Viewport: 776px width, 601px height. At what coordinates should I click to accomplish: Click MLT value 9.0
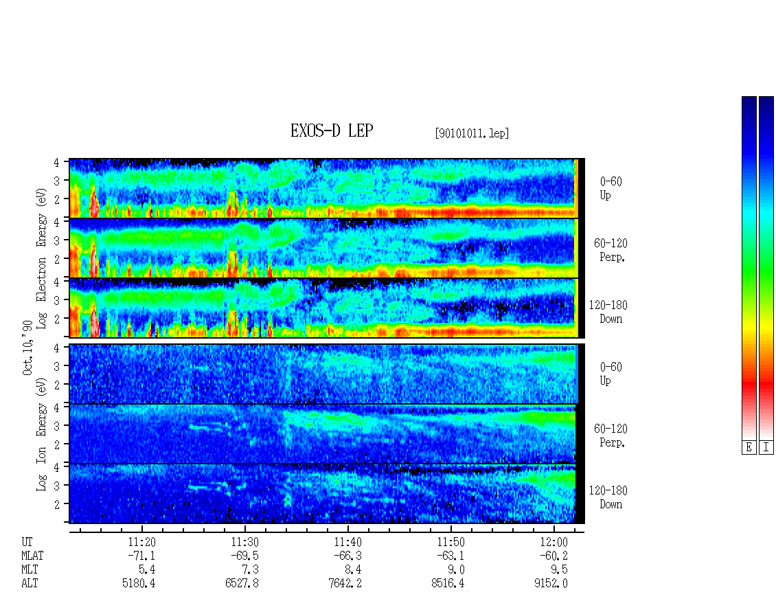coord(457,570)
